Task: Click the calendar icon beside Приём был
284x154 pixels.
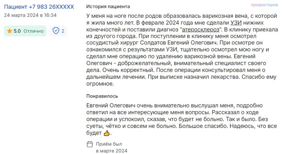Action: tap(90, 144)
